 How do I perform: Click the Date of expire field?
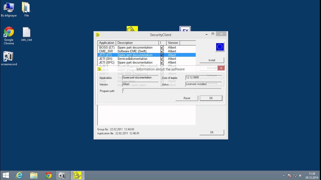204,78
